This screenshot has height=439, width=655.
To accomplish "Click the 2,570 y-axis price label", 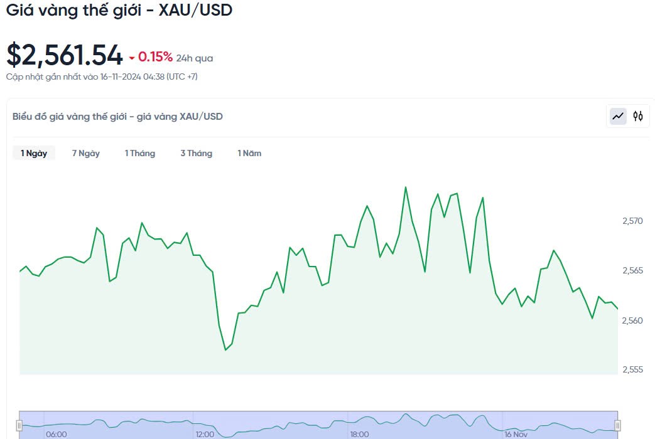I will (632, 221).
